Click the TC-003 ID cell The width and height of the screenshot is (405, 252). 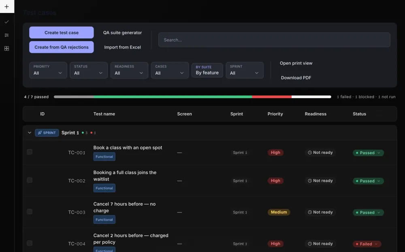(x=77, y=212)
